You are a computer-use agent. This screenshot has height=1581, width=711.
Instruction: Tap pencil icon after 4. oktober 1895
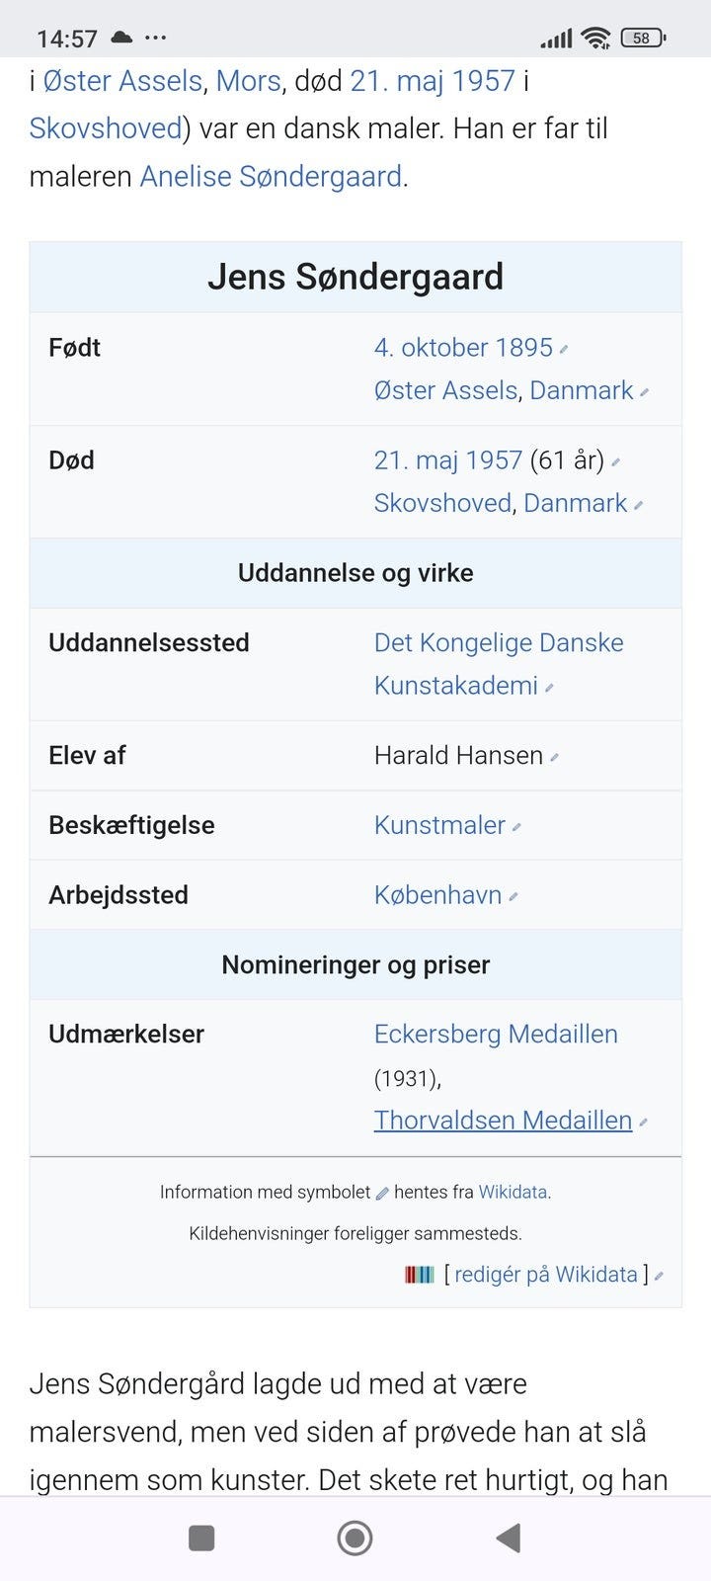[564, 350]
